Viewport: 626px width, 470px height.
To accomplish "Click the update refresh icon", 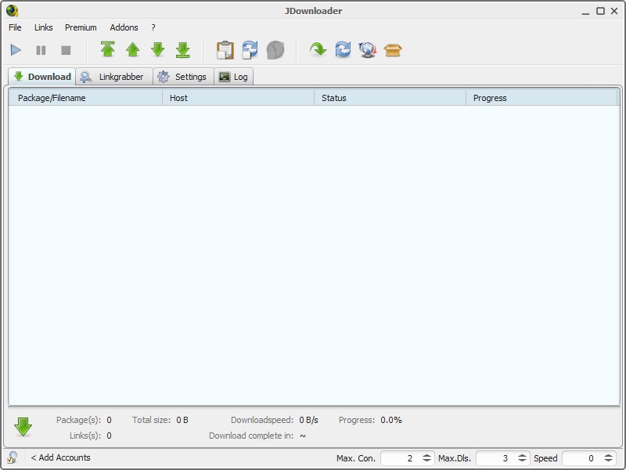I will (343, 49).
